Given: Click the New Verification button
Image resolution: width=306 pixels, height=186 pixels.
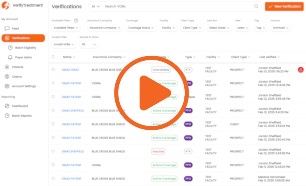Looking at the screenshot, I should point(284,6).
